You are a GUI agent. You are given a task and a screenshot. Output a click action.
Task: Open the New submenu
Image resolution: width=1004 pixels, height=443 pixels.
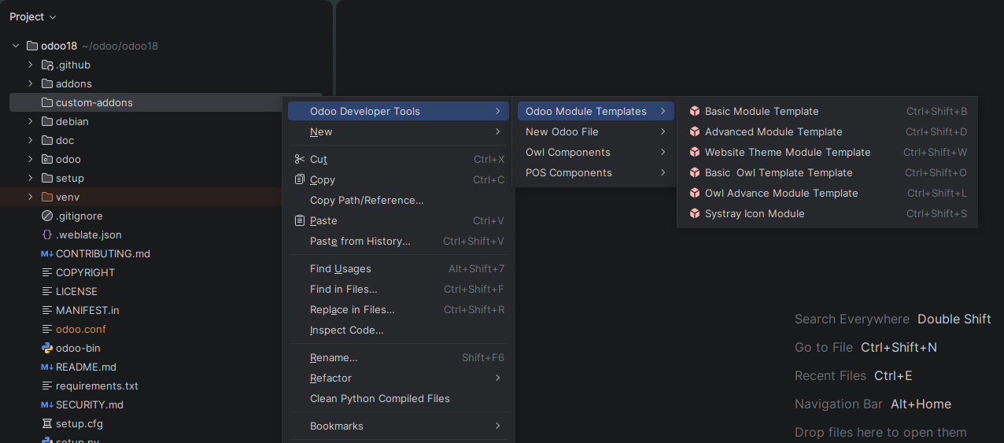[x=398, y=131]
